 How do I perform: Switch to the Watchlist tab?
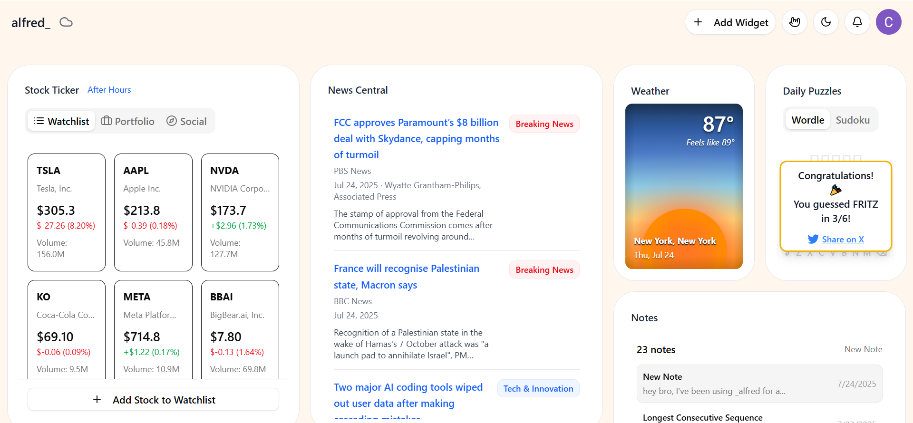point(61,121)
